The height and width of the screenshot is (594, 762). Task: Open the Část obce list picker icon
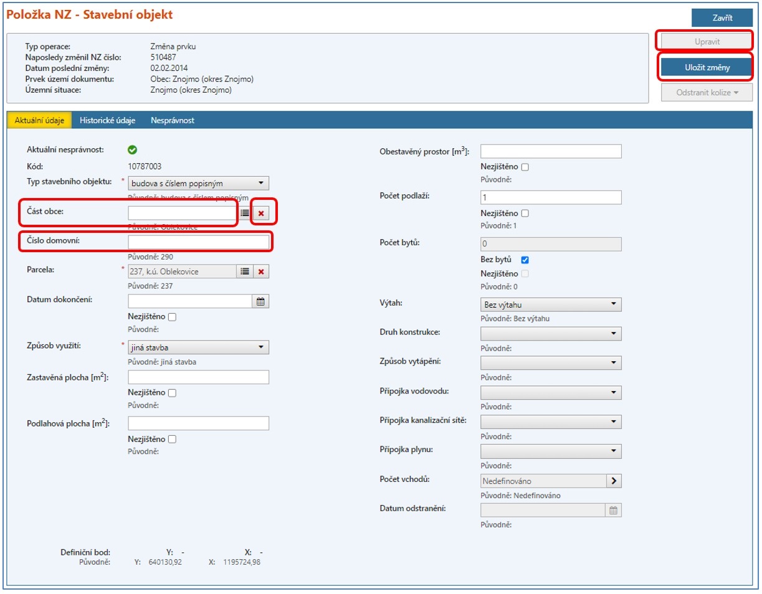pyautogui.click(x=245, y=214)
